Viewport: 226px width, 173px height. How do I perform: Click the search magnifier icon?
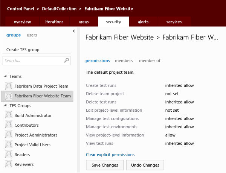click(66, 61)
